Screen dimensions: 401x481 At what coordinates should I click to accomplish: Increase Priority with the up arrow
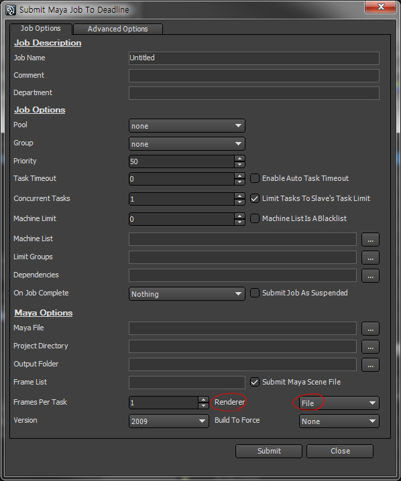pos(239,158)
